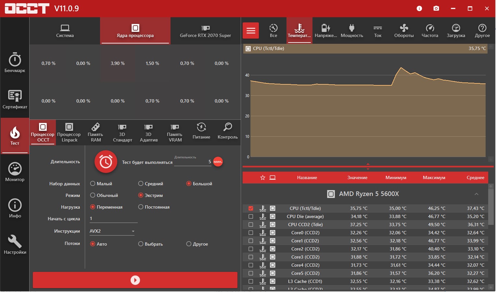Image resolution: width=496 pixels, height=292 pixels.
Task: Open the Бенчмарк section in sidebar
Action: coord(15,63)
